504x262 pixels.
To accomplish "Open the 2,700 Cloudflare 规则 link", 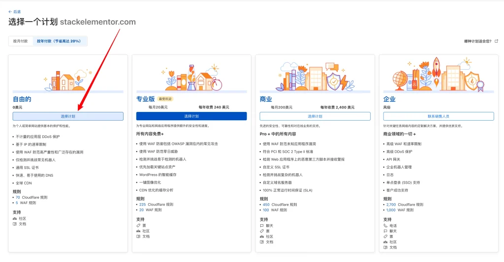I will click(405, 204).
